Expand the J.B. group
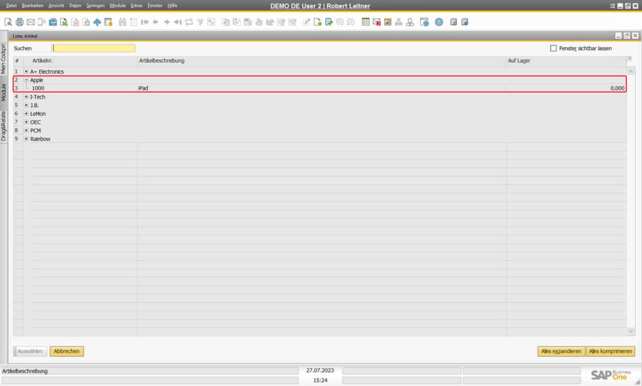This screenshot has width=642, height=386. click(26, 105)
